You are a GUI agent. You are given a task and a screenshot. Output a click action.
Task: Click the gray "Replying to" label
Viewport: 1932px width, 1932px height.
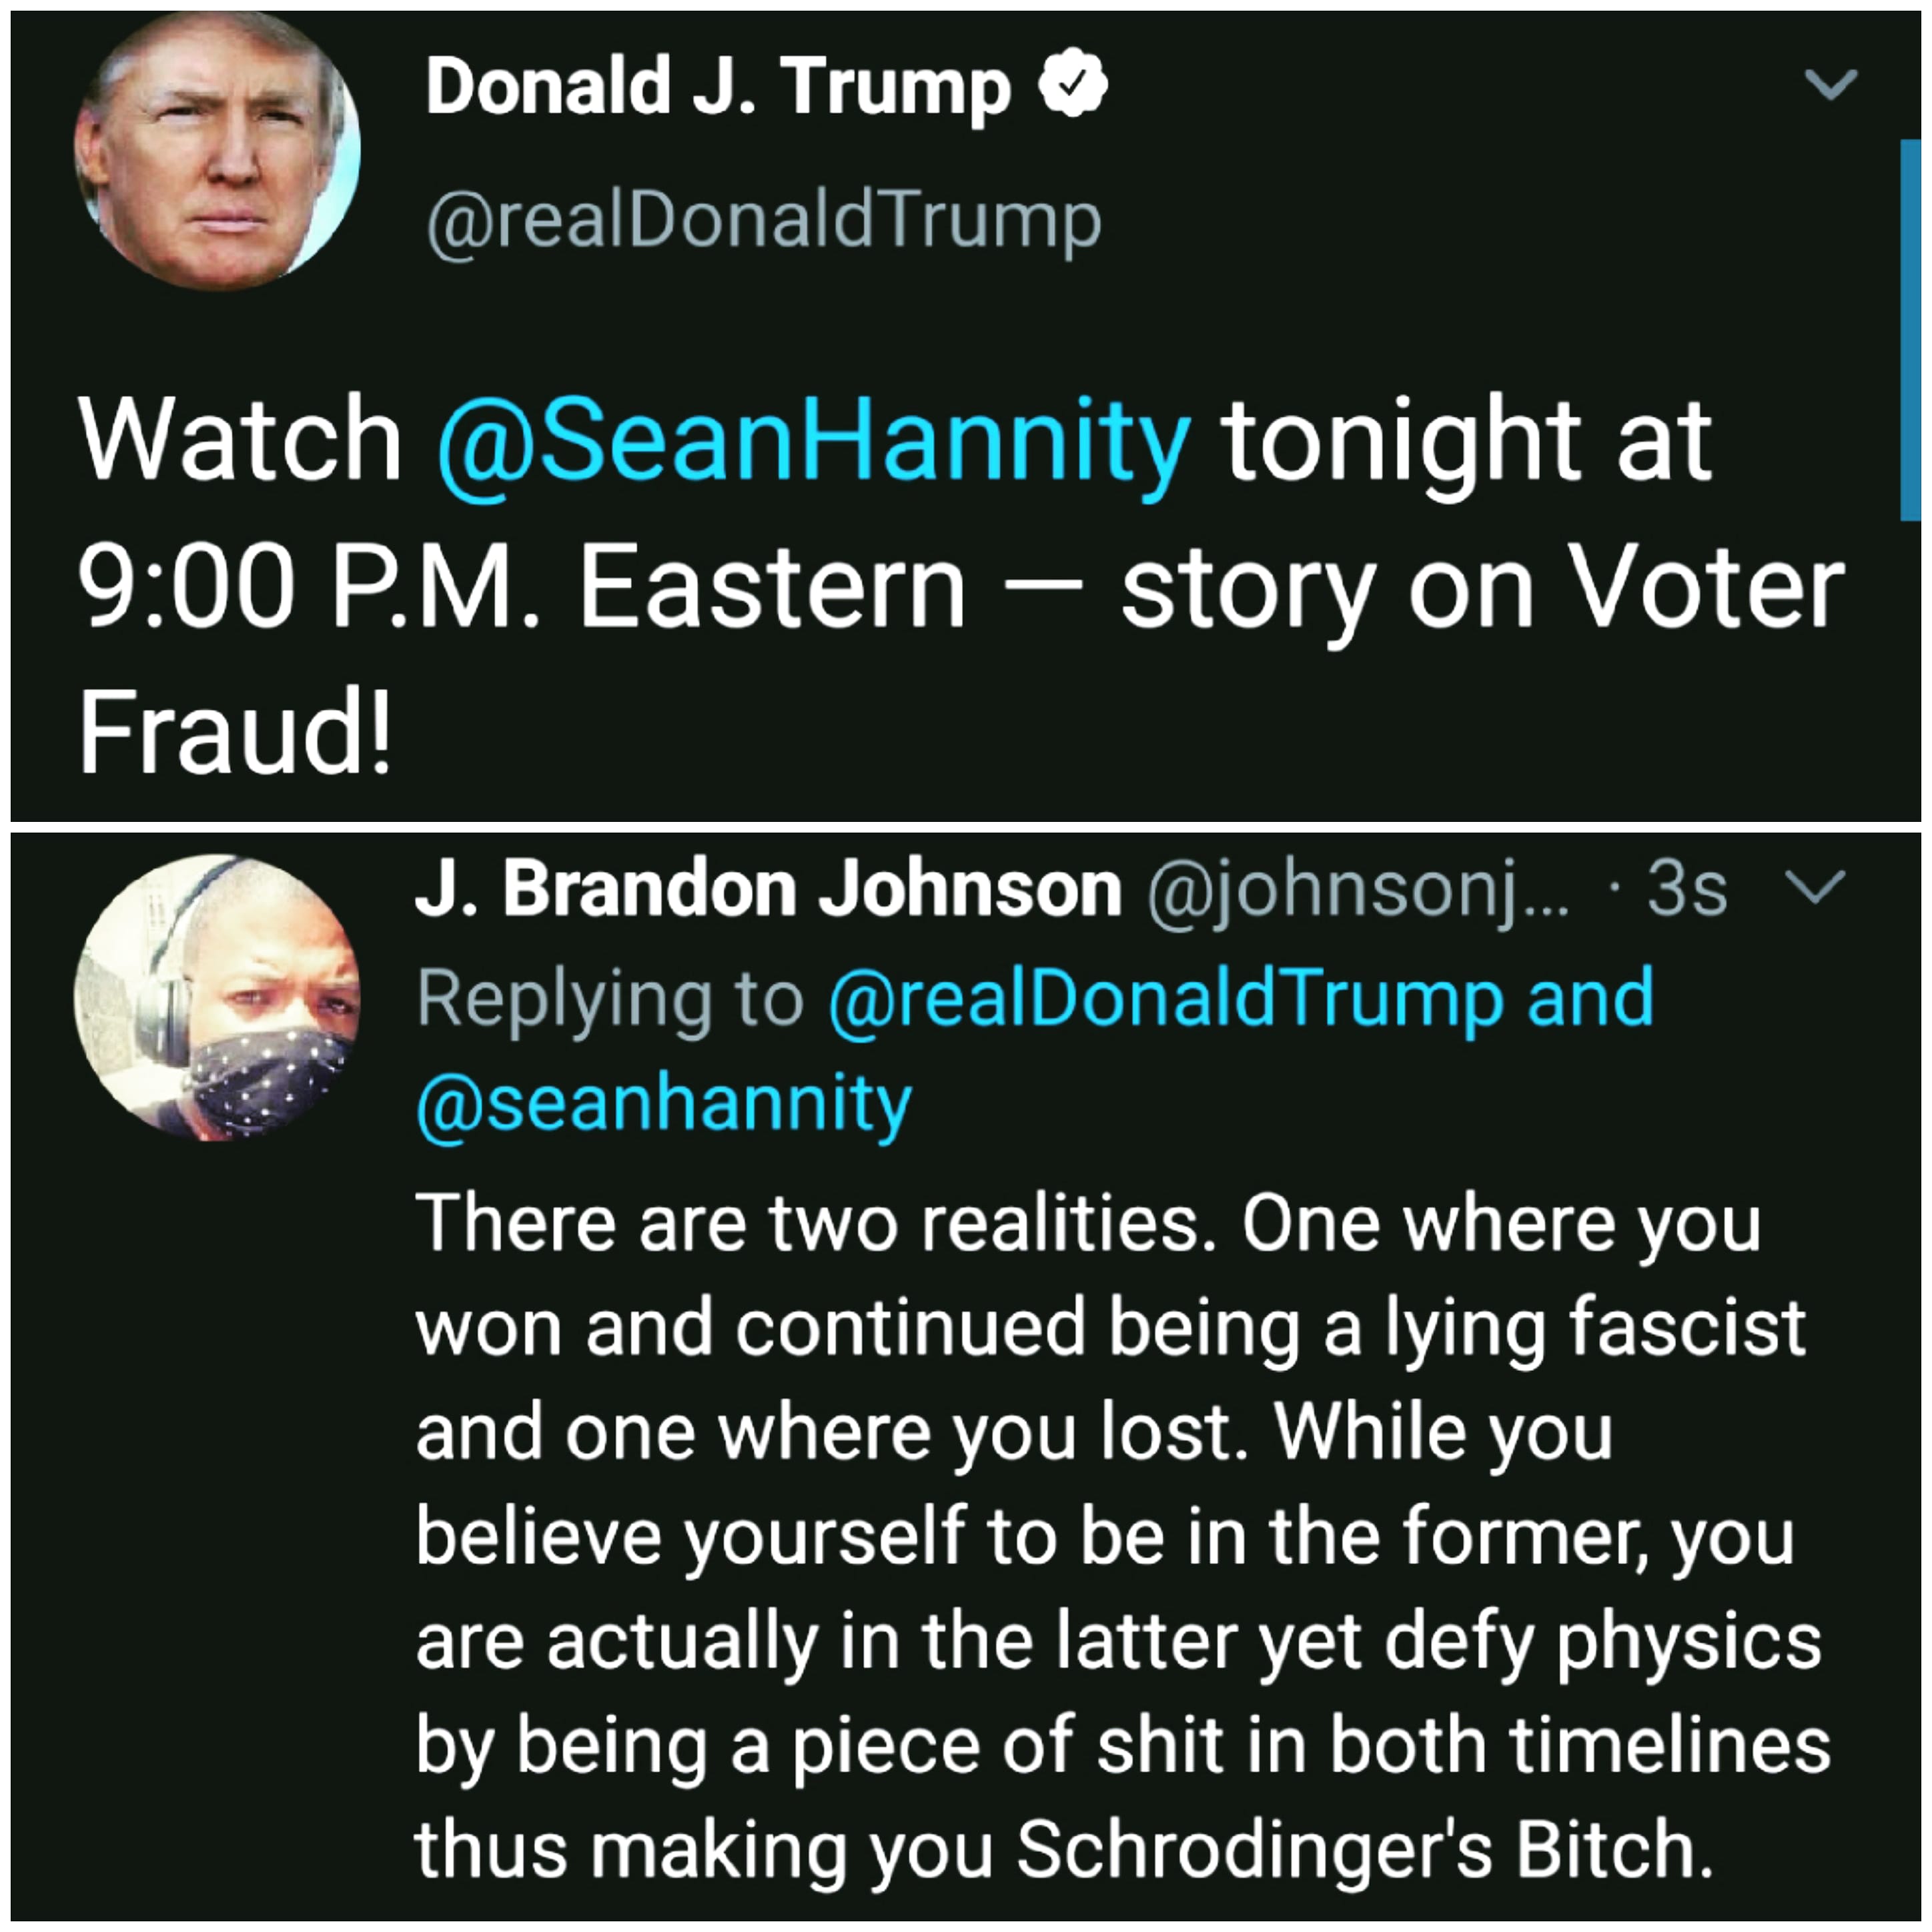coord(610,998)
